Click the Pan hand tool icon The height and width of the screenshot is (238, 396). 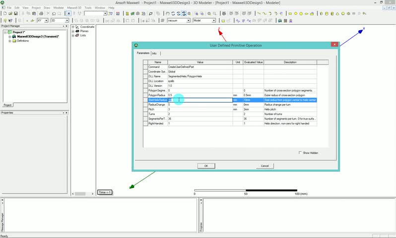[x=167, y=13]
